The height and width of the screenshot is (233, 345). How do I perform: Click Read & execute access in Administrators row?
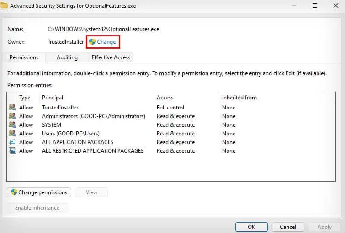[175, 116]
